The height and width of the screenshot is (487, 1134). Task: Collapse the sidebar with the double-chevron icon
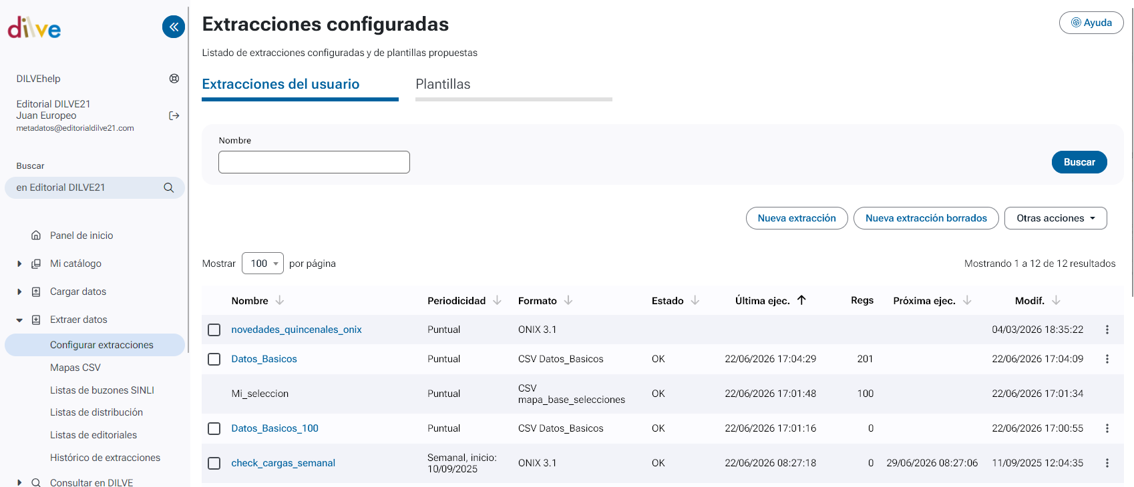pos(174,27)
